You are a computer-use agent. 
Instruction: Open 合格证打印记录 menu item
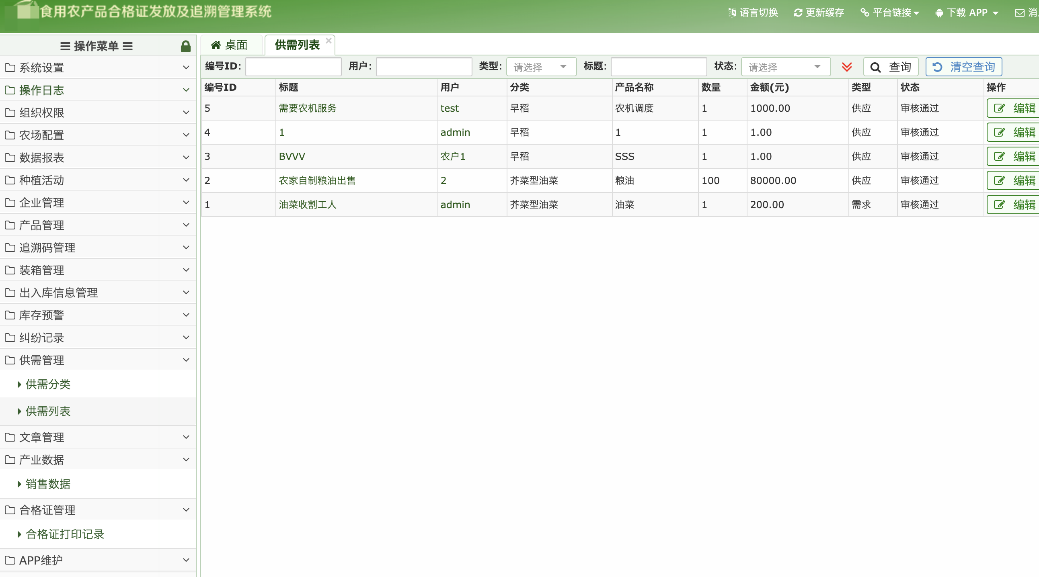(64, 534)
